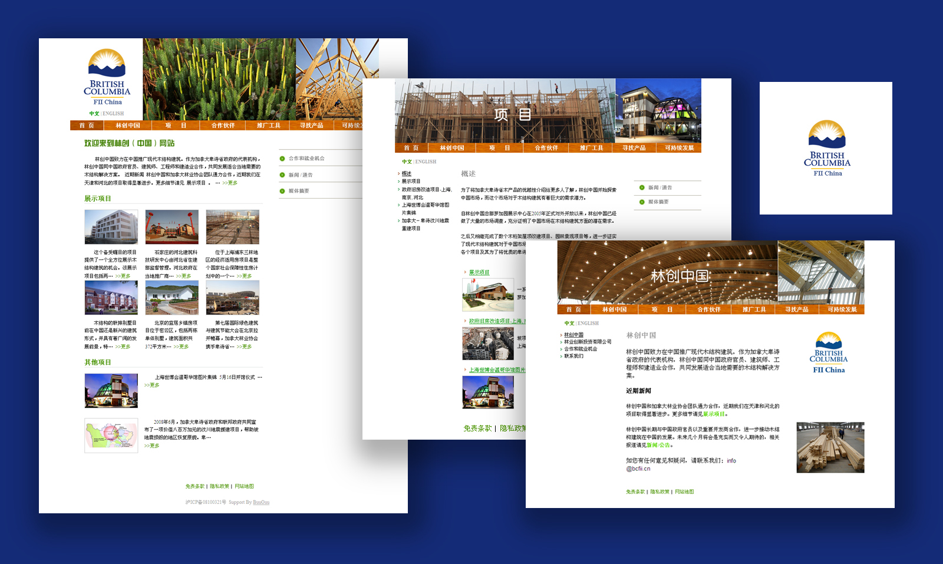Viewport: 943px width, 564px height.
Task: Click 网站地图 link in the homepage footer
Action: [x=244, y=486]
